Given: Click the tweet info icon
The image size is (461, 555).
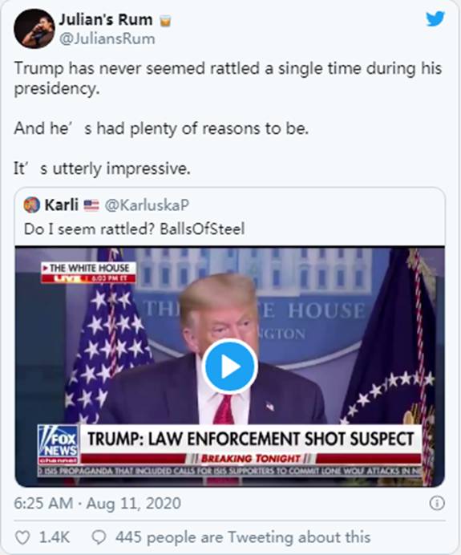Looking at the screenshot, I should [x=437, y=503].
